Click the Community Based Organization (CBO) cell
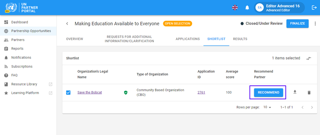The height and width of the screenshot is (135, 320). (160, 93)
